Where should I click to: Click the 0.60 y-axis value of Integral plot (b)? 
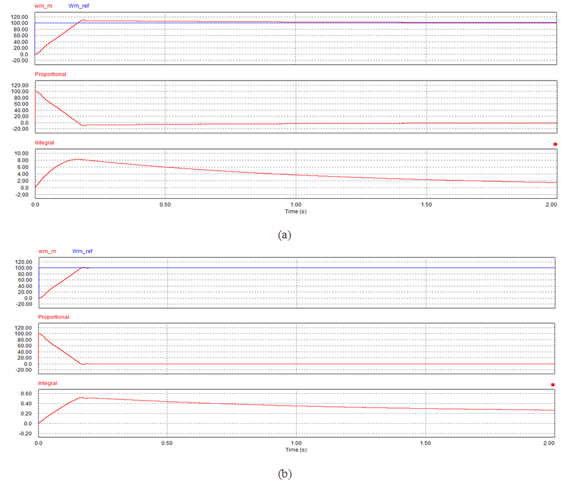pyautogui.click(x=25, y=394)
